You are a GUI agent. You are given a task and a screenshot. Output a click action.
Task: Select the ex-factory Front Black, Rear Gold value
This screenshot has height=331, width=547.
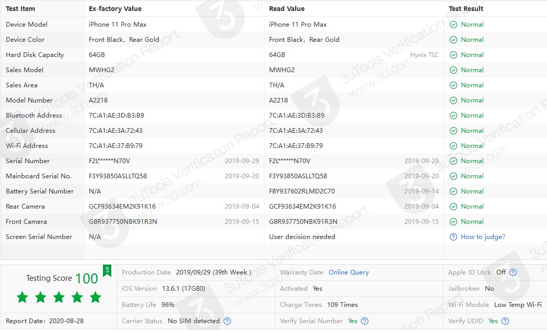[124, 40]
